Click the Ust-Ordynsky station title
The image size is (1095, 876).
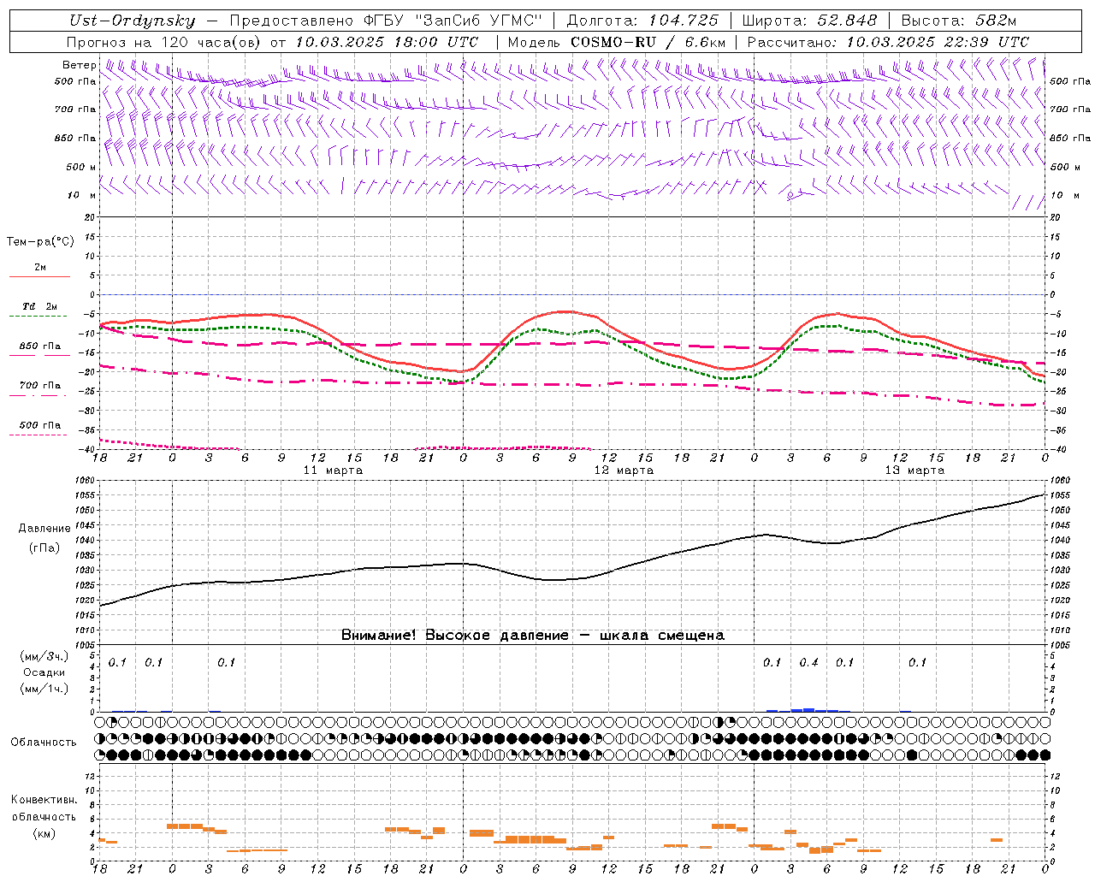133,21
